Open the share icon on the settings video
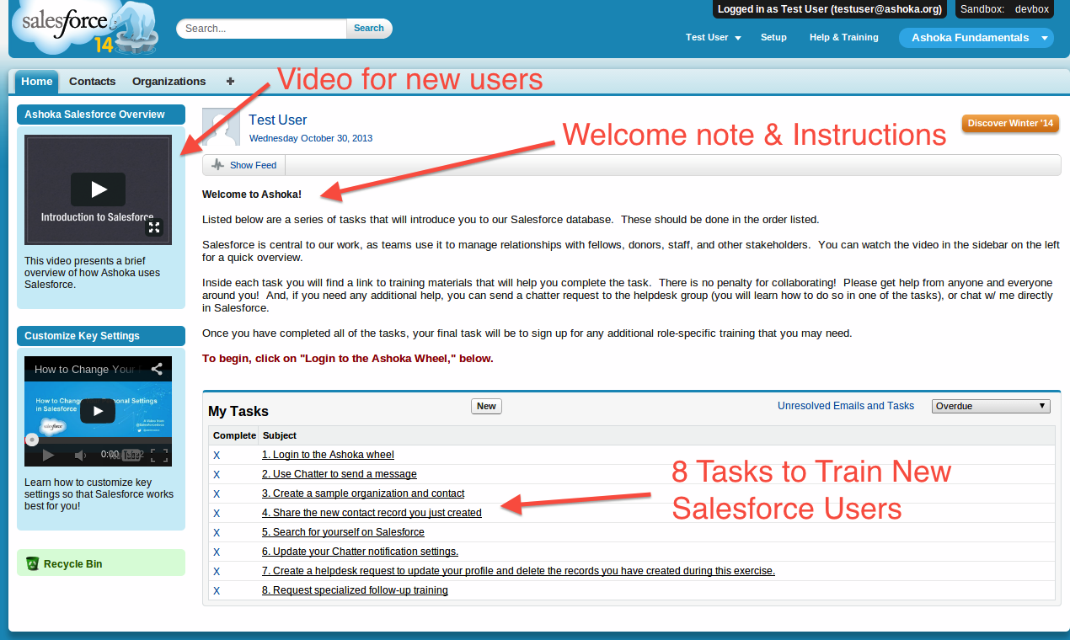1070x640 pixels. coord(156,369)
